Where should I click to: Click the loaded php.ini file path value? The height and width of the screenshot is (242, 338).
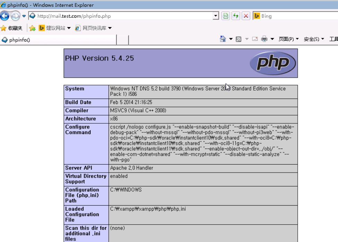(x=148, y=209)
